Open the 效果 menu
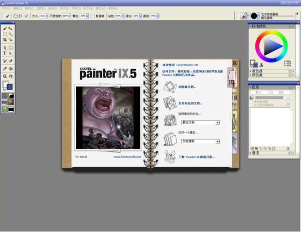Screen dimensions: 301x232 tap(76, 8)
